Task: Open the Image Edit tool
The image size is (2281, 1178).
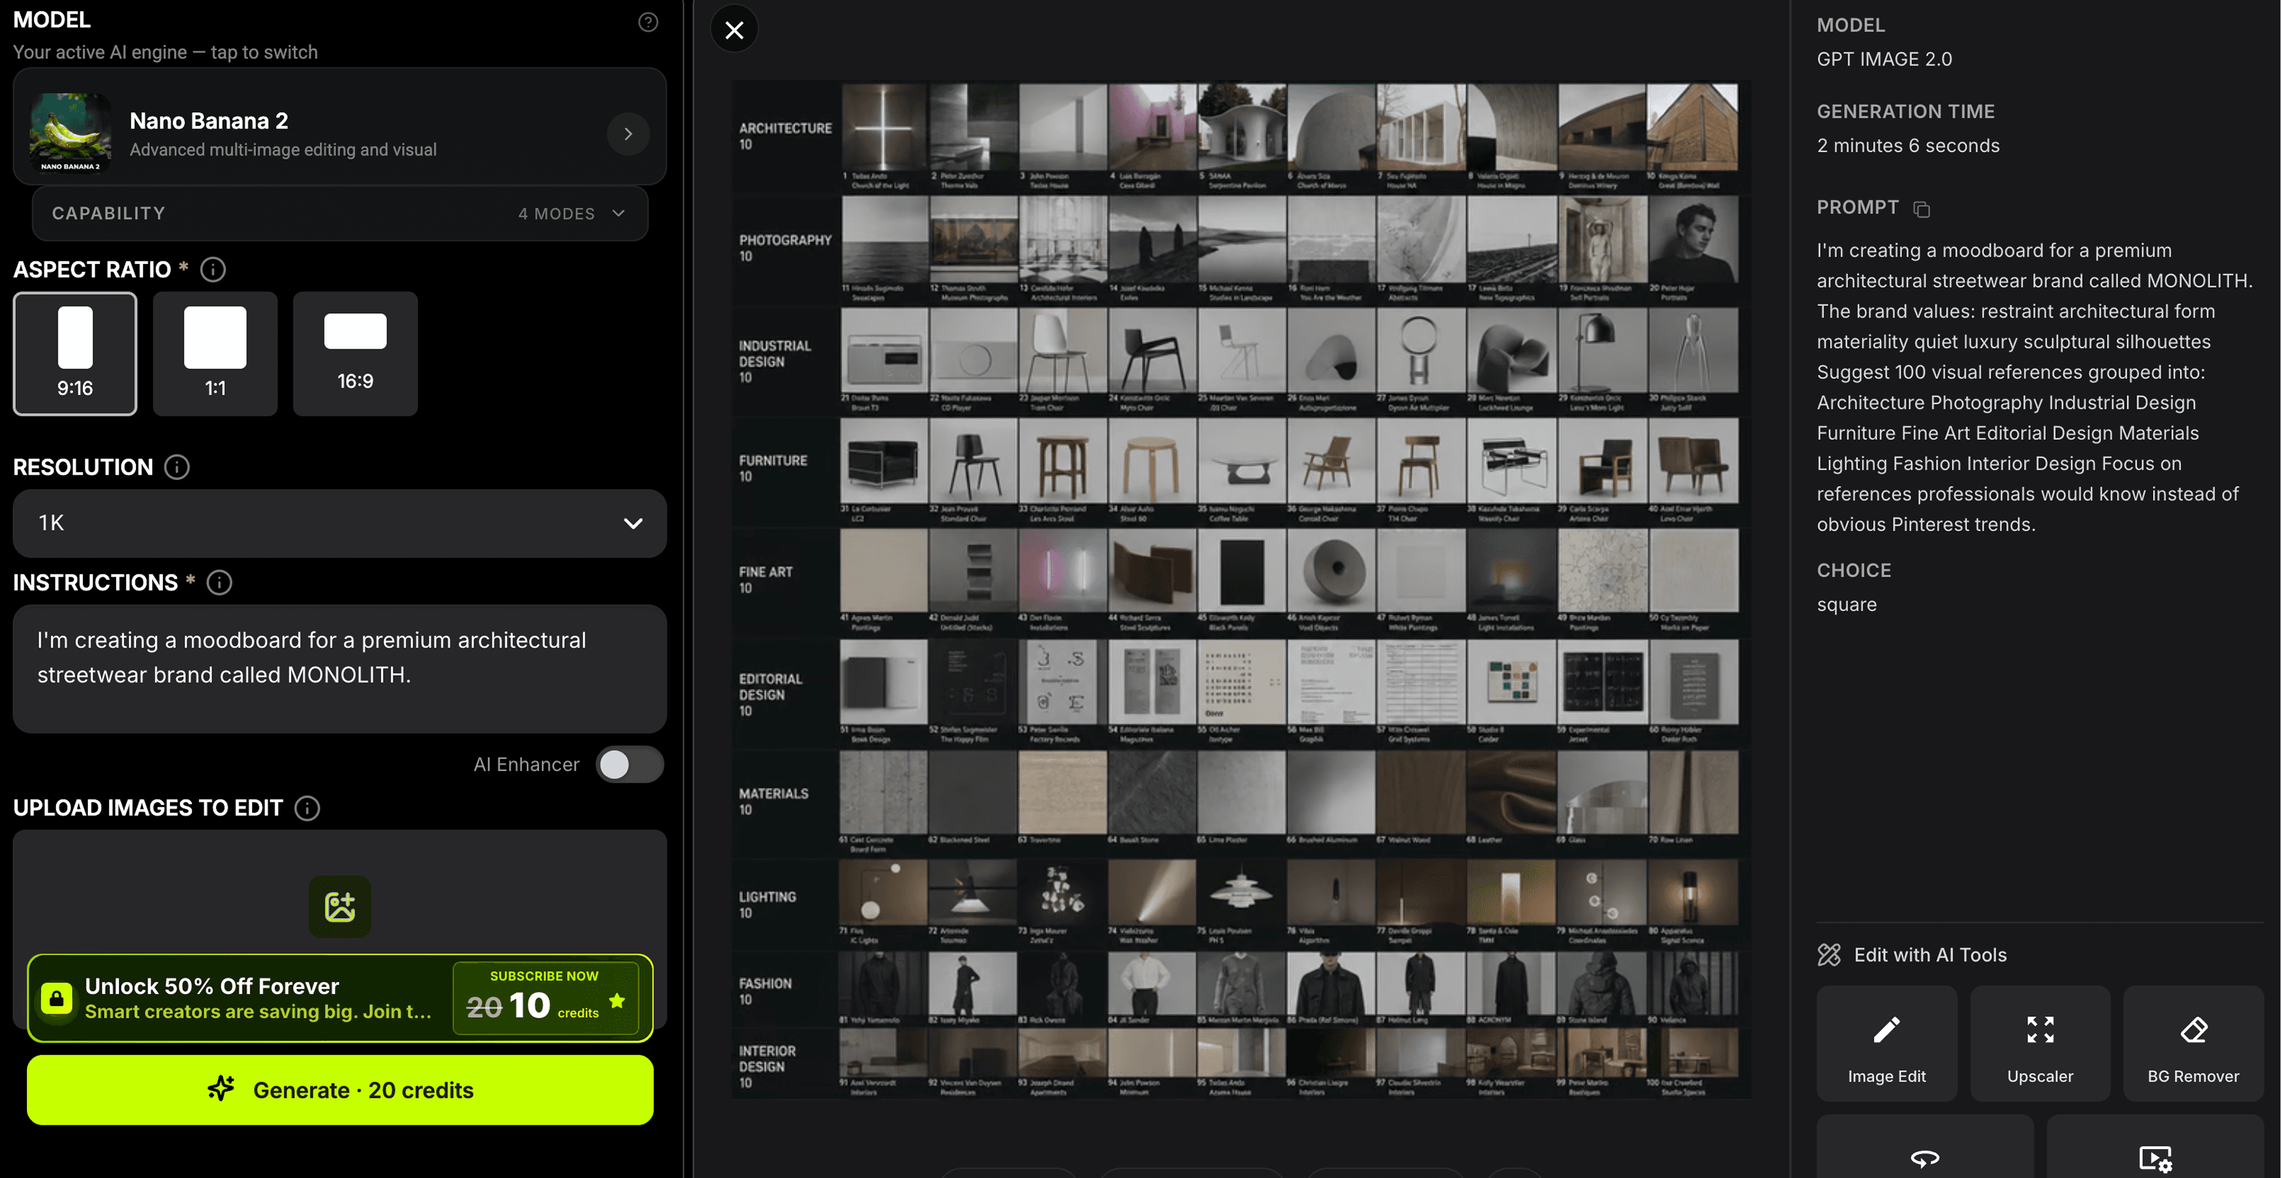Action: [1887, 1043]
